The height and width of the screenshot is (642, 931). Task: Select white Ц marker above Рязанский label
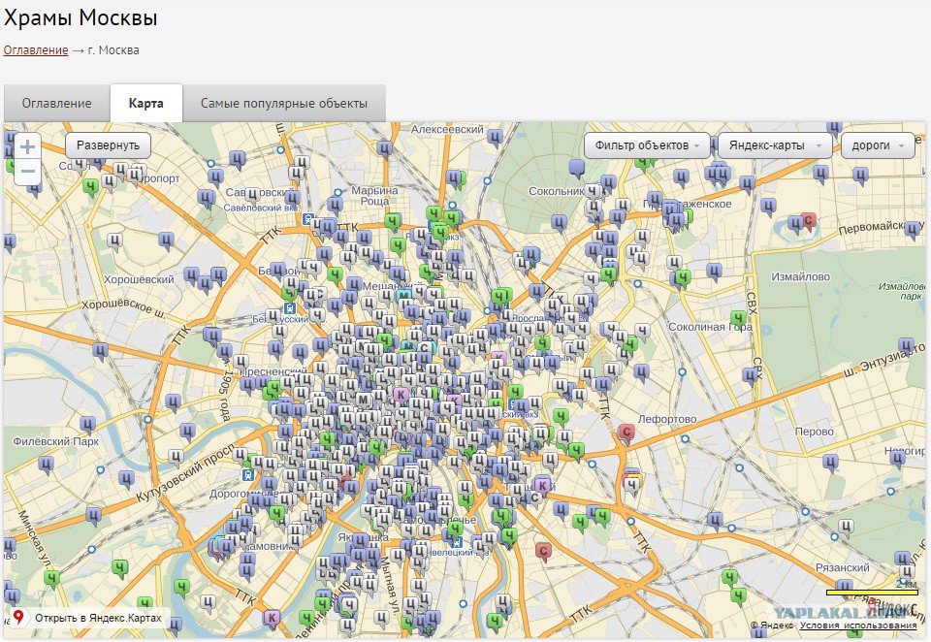point(846,527)
